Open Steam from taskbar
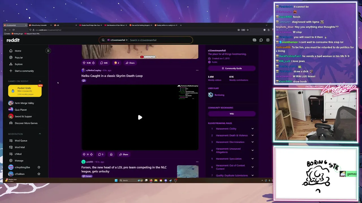362x203 pixels. tap(171, 180)
